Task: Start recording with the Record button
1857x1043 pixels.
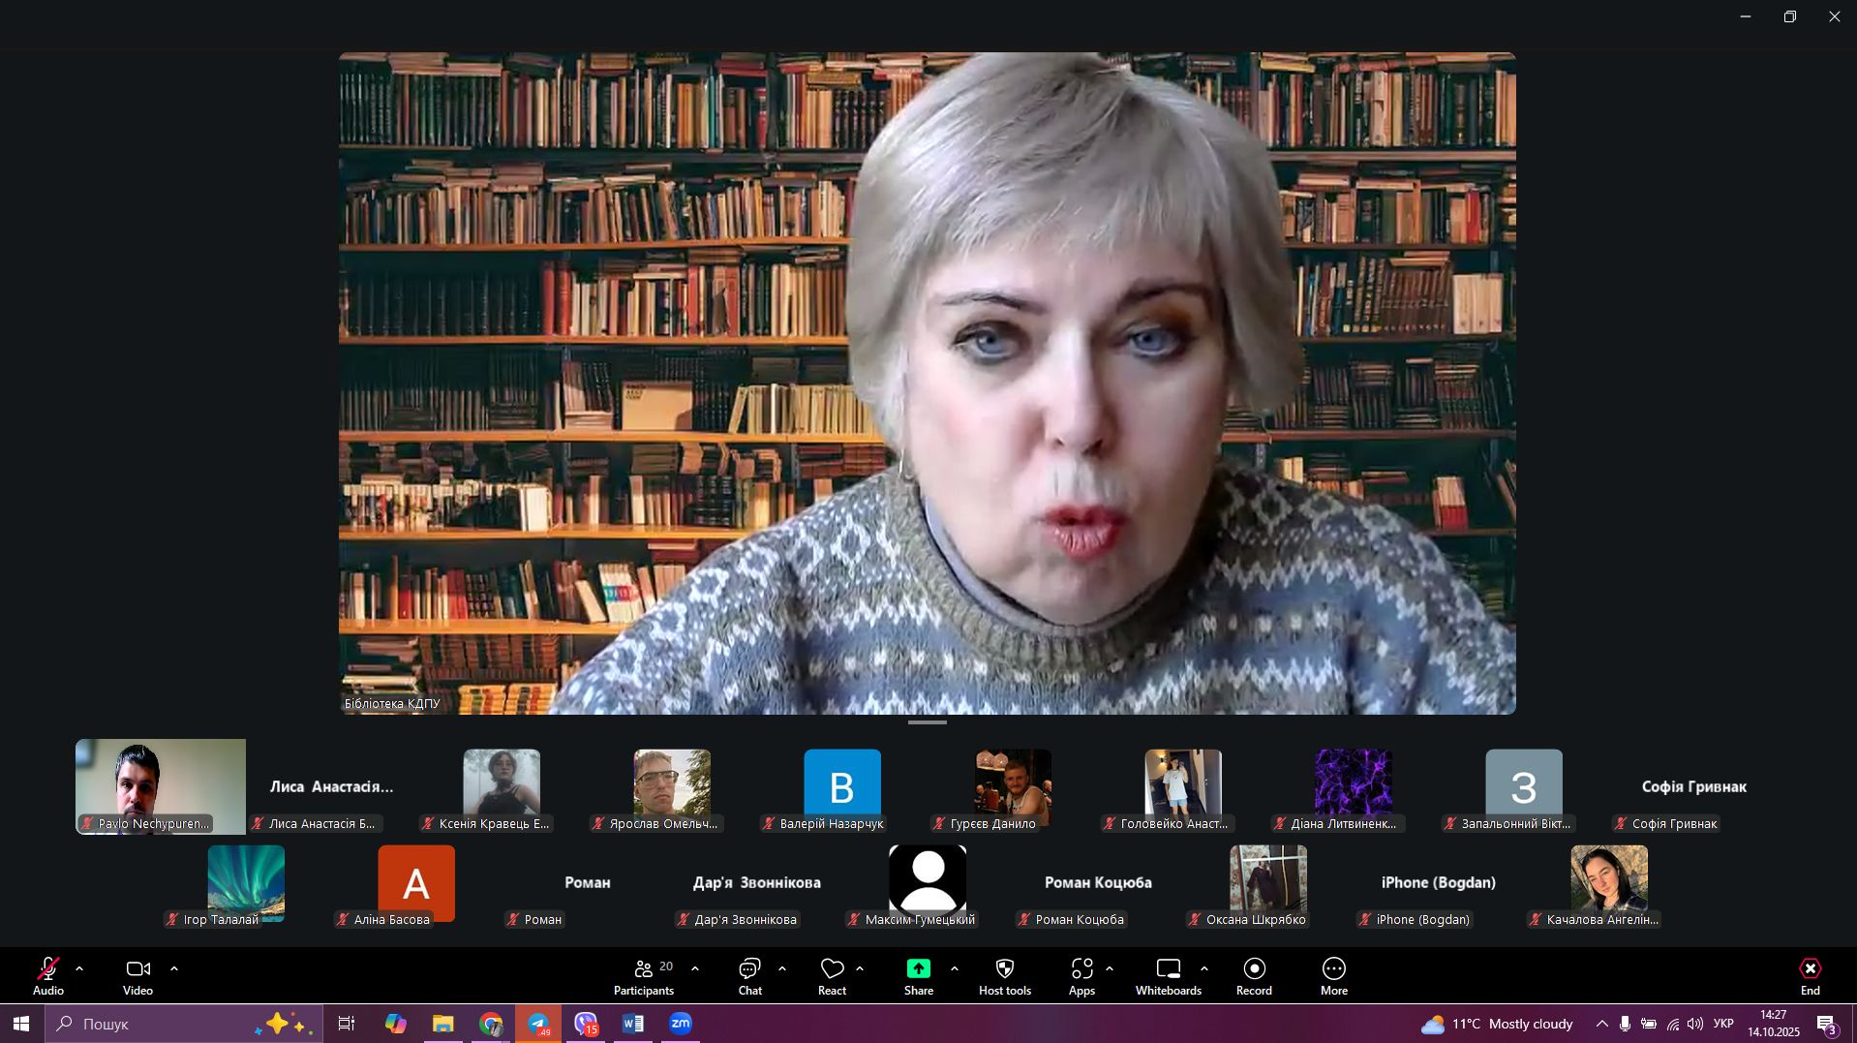Action: (1254, 975)
